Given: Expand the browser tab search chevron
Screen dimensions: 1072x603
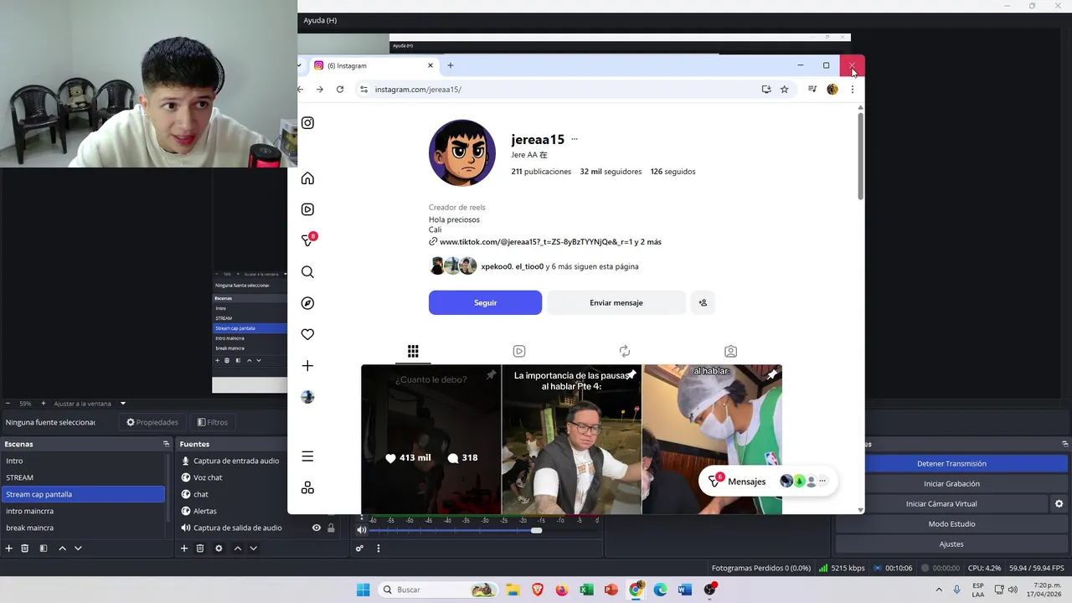Looking at the screenshot, I should point(299,65).
